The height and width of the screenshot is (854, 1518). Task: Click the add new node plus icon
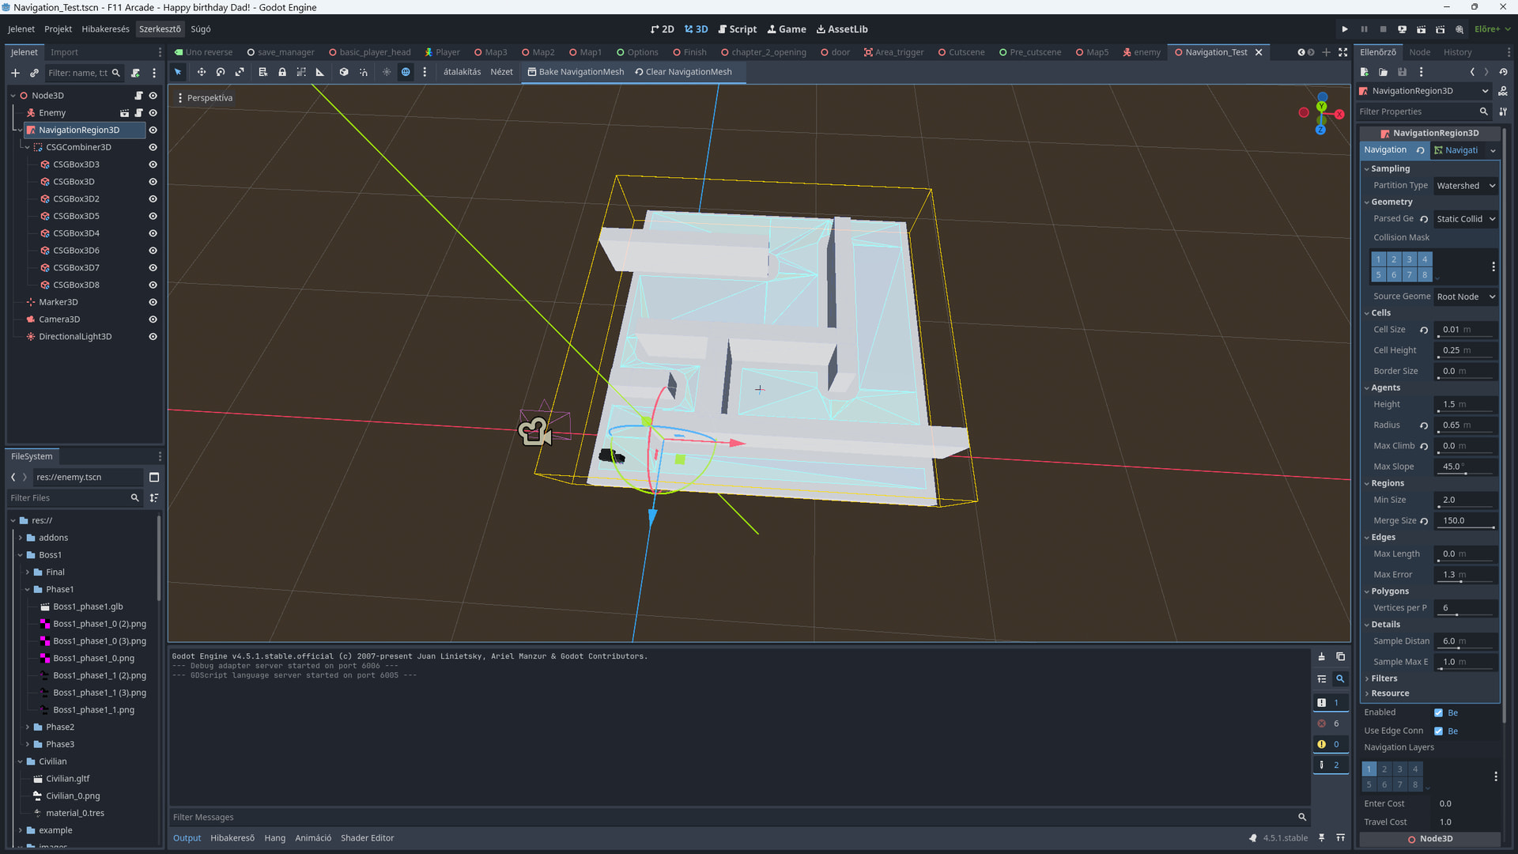(x=15, y=73)
